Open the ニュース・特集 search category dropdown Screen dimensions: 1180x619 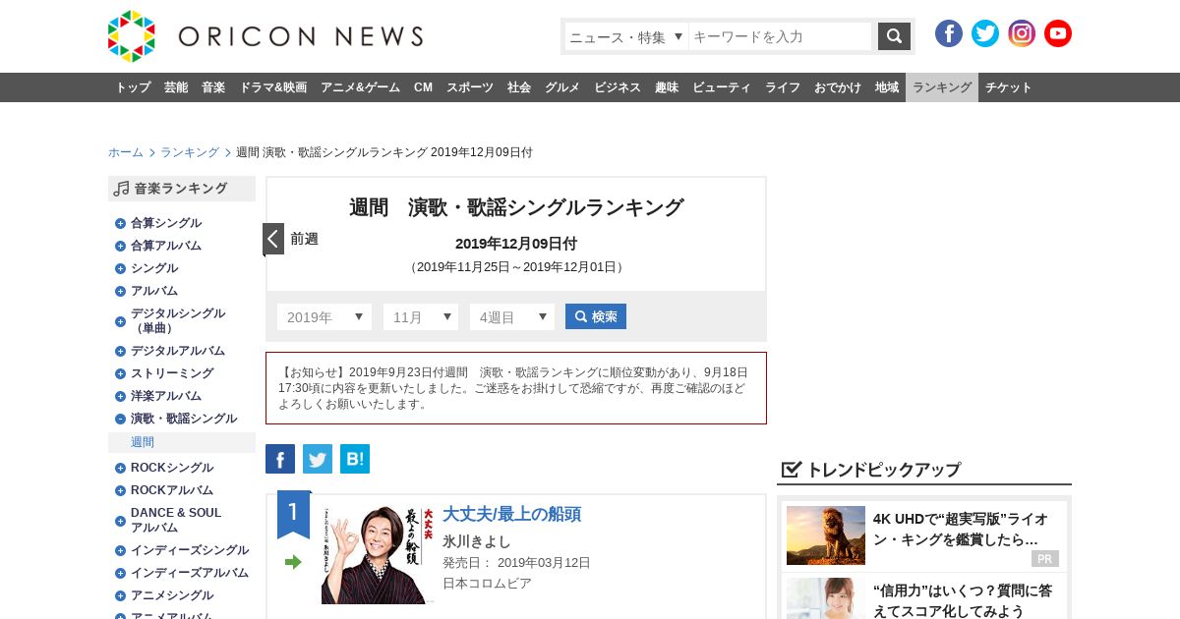point(626,36)
